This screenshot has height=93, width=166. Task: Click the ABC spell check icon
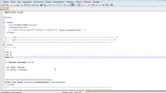click(112, 5)
